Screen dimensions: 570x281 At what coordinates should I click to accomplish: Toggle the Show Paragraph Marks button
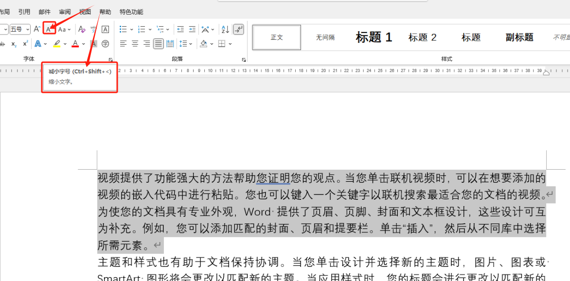(x=238, y=29)
